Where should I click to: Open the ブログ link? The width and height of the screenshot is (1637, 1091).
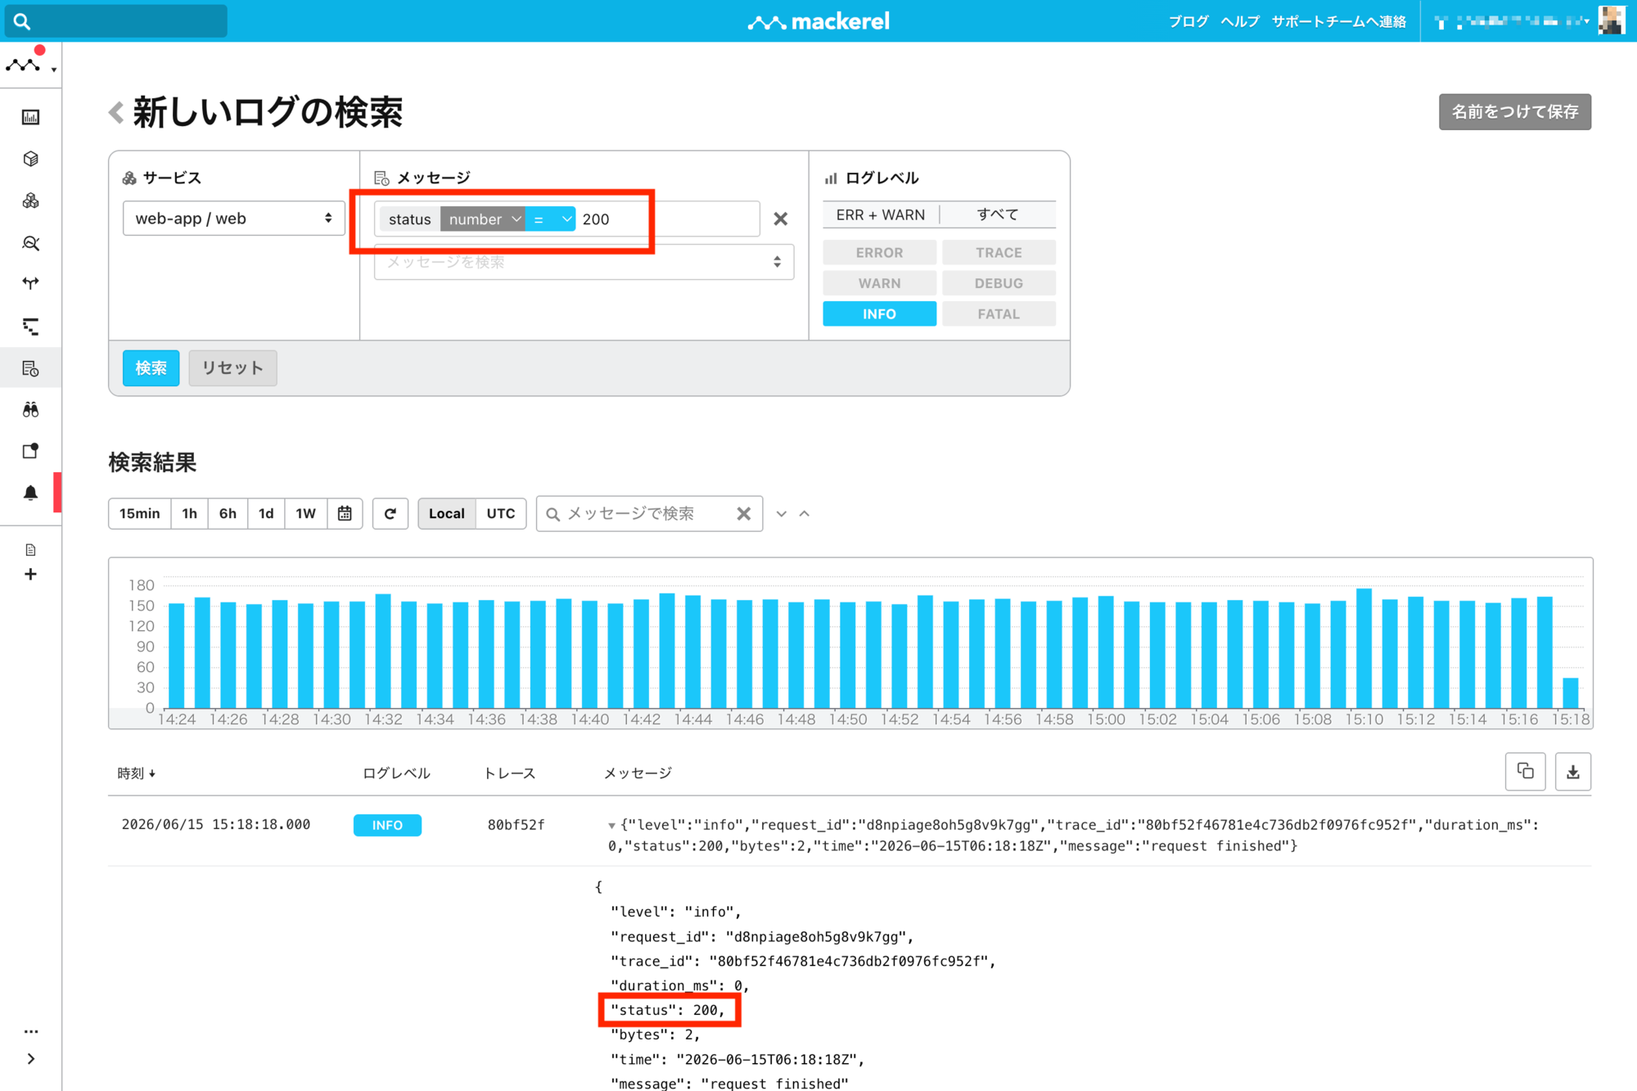(1188, 21)
